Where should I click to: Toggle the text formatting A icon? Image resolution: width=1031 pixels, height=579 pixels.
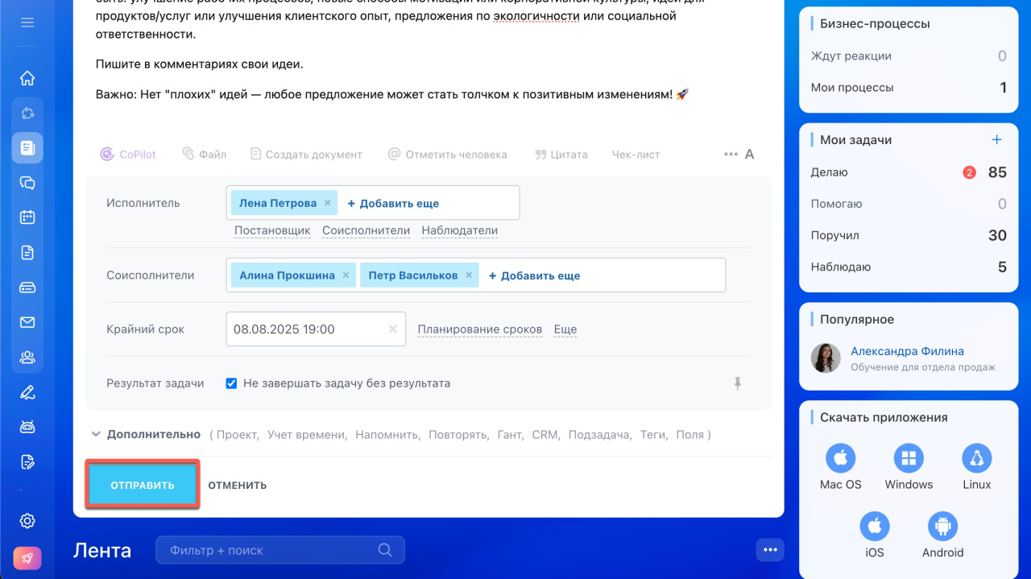(x=749, y=155)
